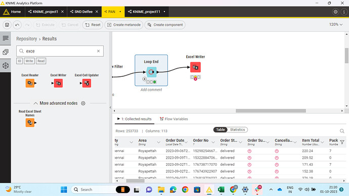Image resolution: width=349 pixels, height=196 pixels.
Task: Click Add comment under Loop End
Action: 151,90
